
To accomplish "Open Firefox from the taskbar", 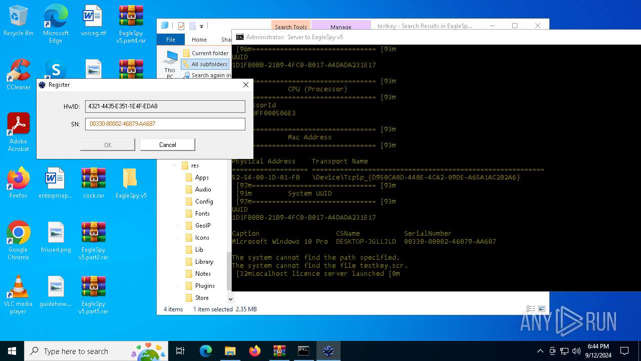I will (x=254, y=351).
